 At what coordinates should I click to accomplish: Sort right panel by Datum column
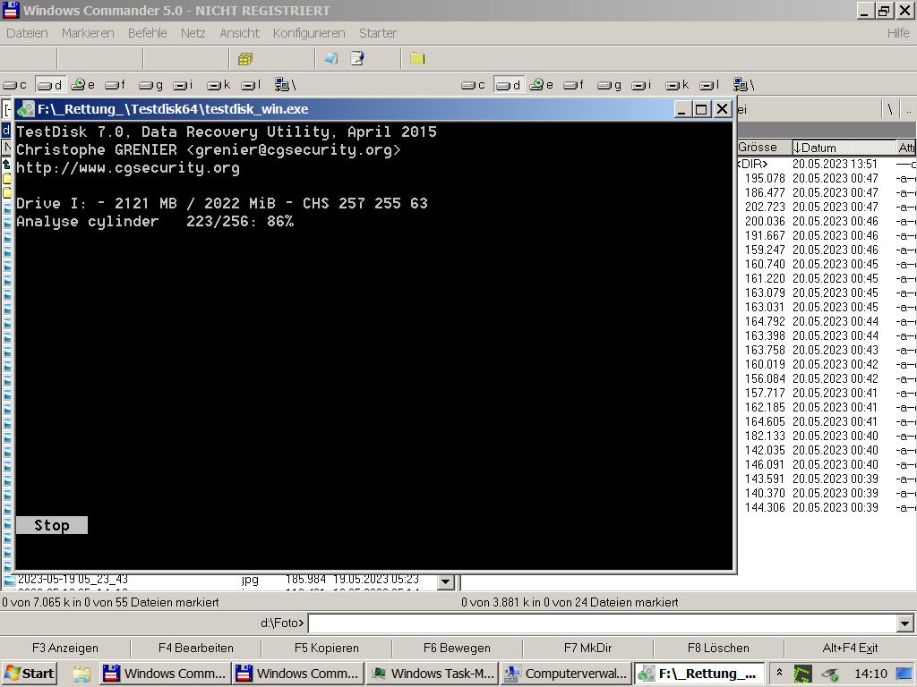pos(844,148)
